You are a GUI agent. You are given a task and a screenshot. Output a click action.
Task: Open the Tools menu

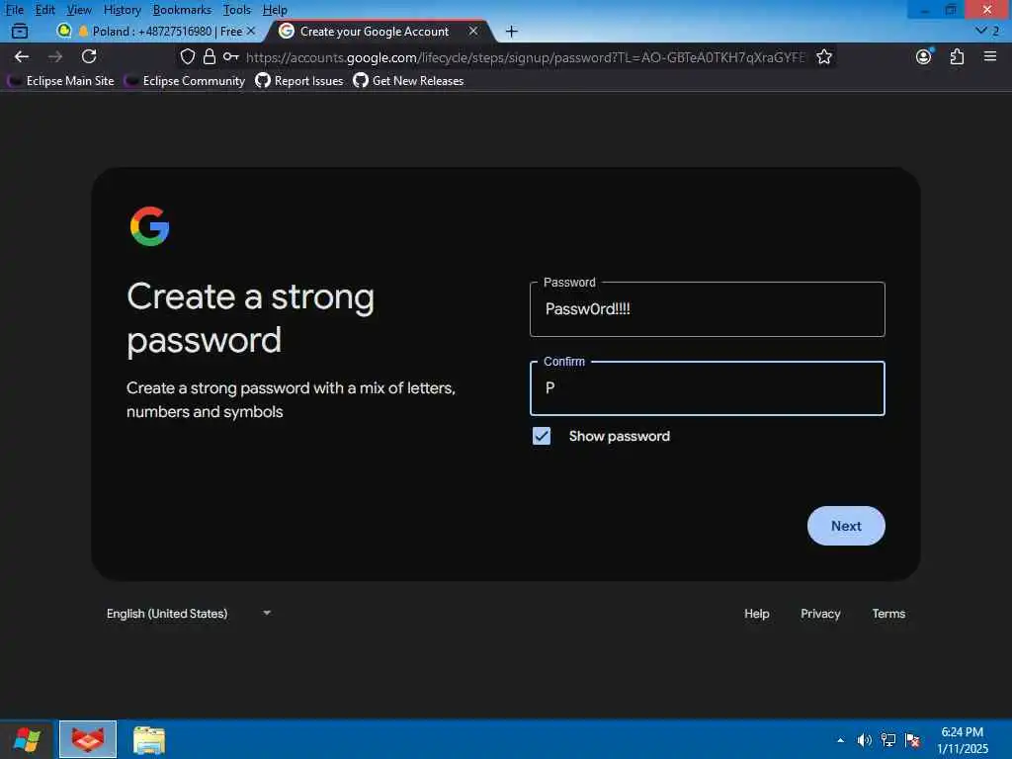236,10
